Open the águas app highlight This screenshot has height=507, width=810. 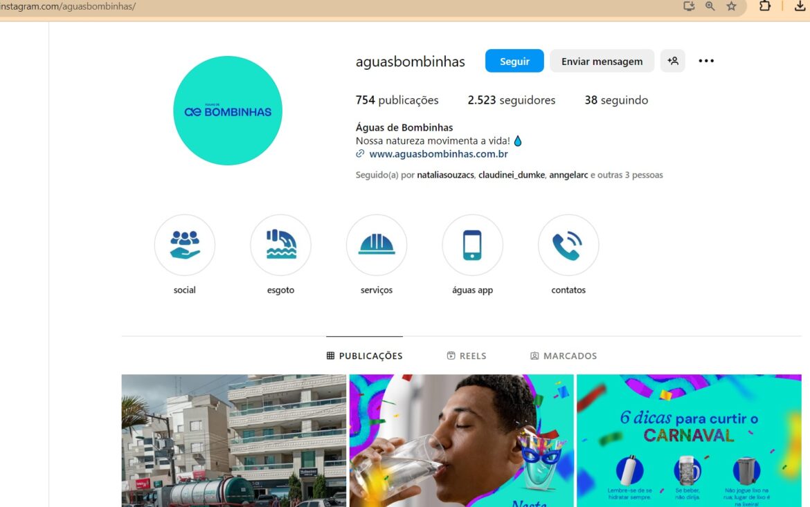coord(472,246)
